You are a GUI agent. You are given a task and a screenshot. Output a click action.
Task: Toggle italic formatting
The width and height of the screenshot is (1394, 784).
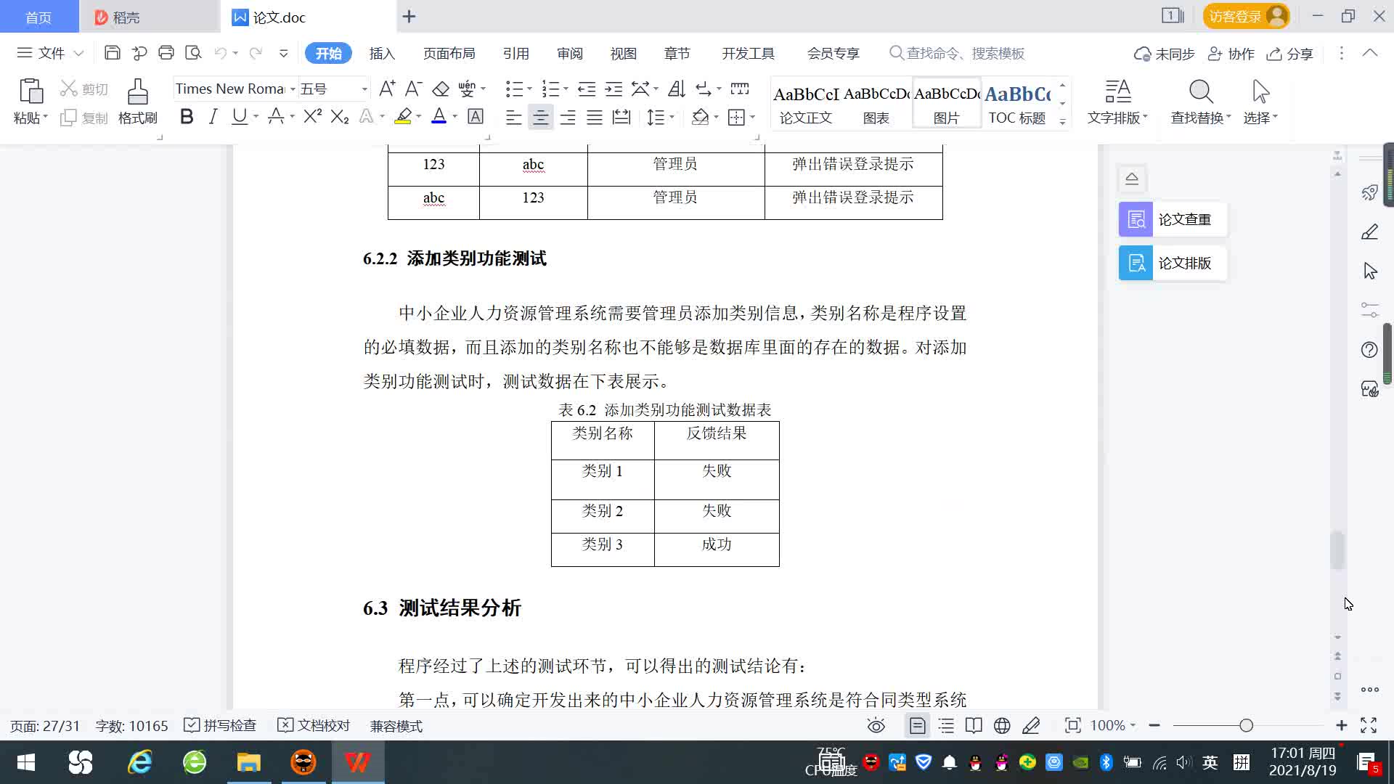pos(213,116)
